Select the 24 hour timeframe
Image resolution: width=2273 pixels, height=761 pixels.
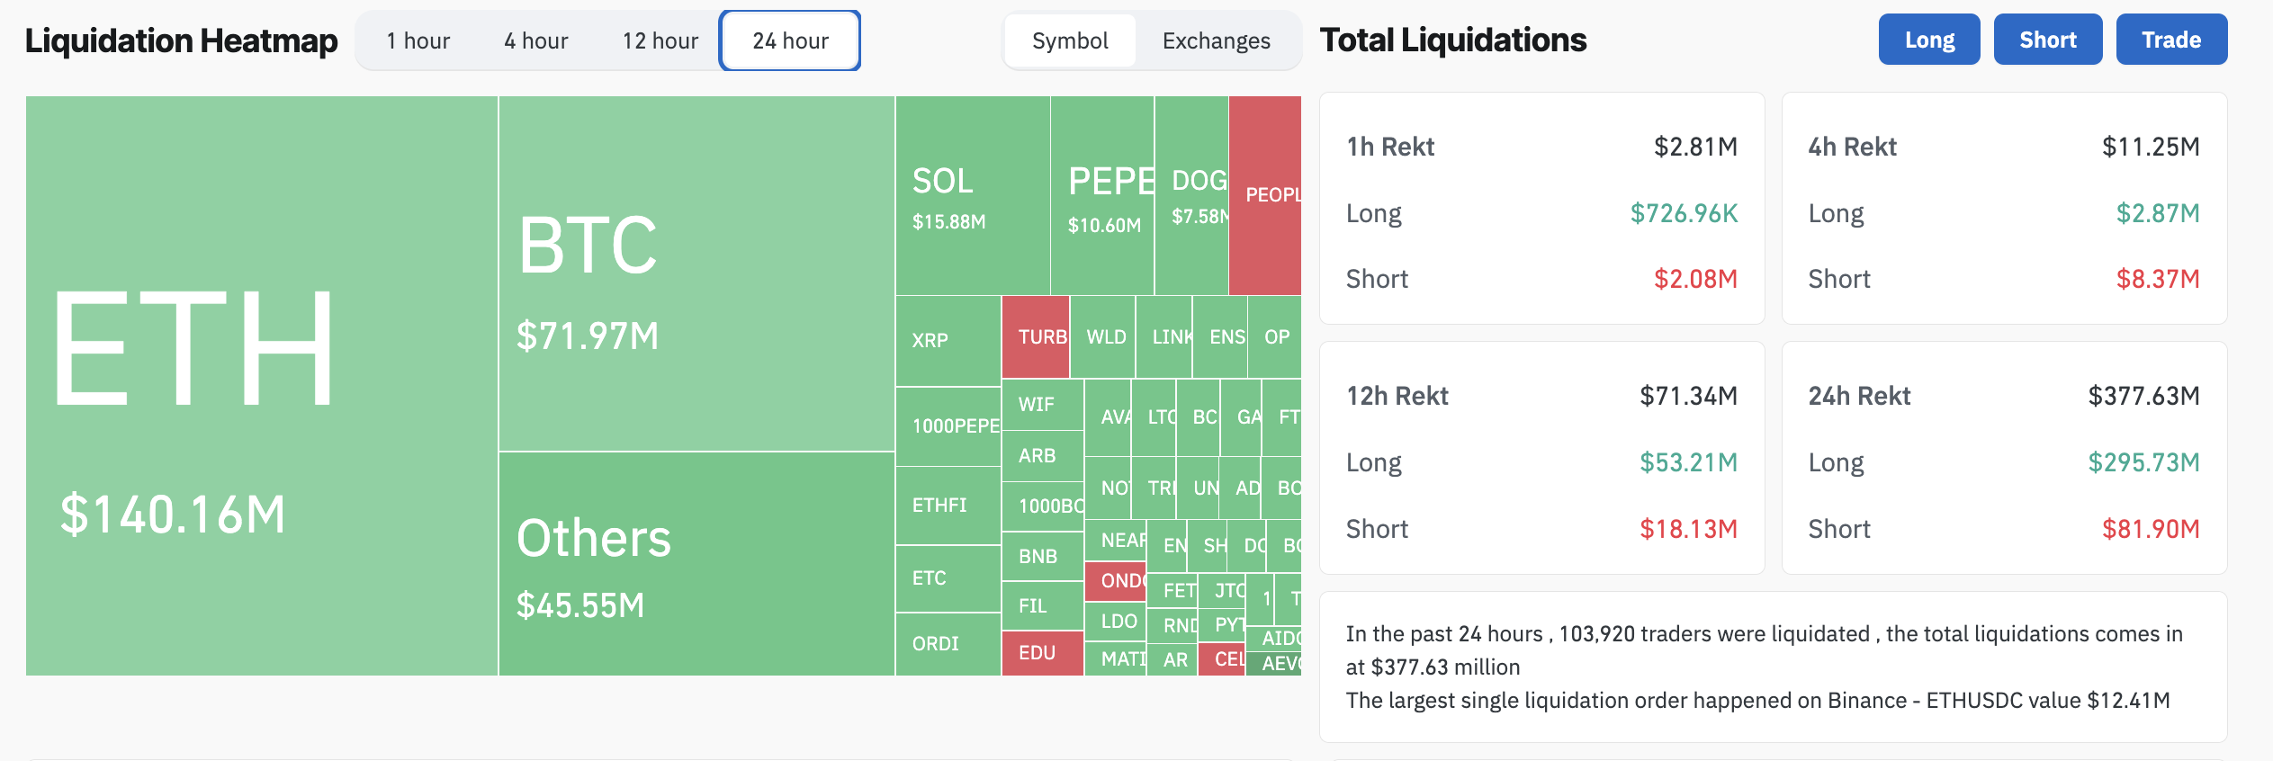coord(790,40)
